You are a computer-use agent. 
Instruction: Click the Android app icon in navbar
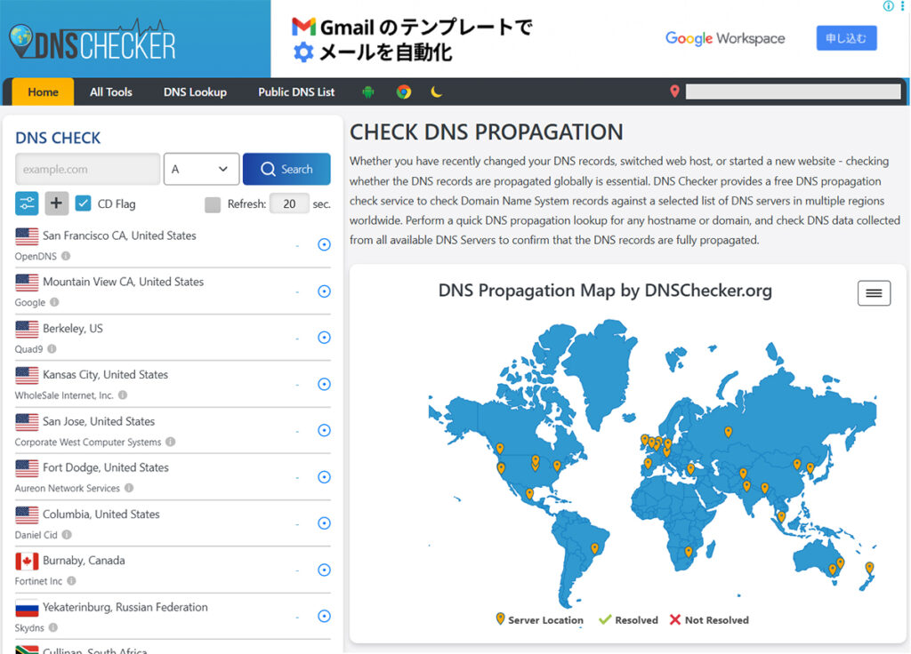[x=368, y=92]
